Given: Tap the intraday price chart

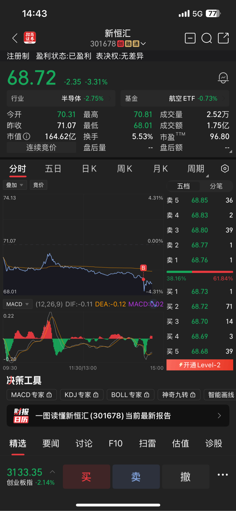Looking at the screenshot, I should pyautogui.click(x=83, y=245).
